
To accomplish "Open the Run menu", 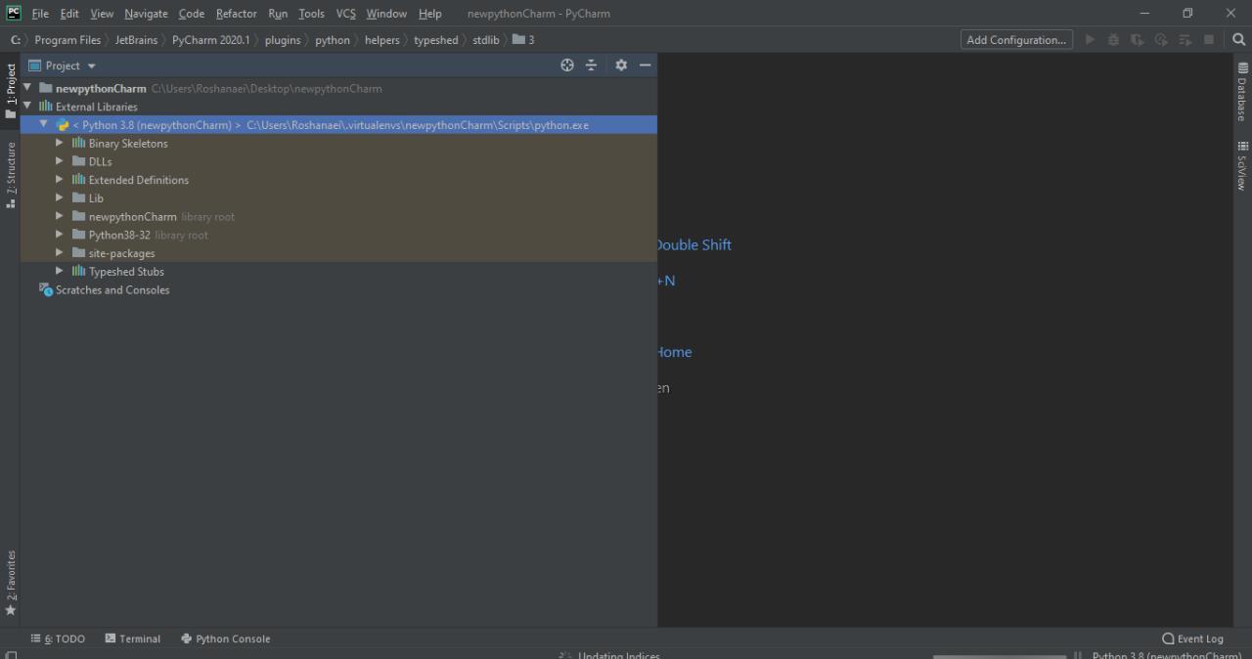I will 278,14.
